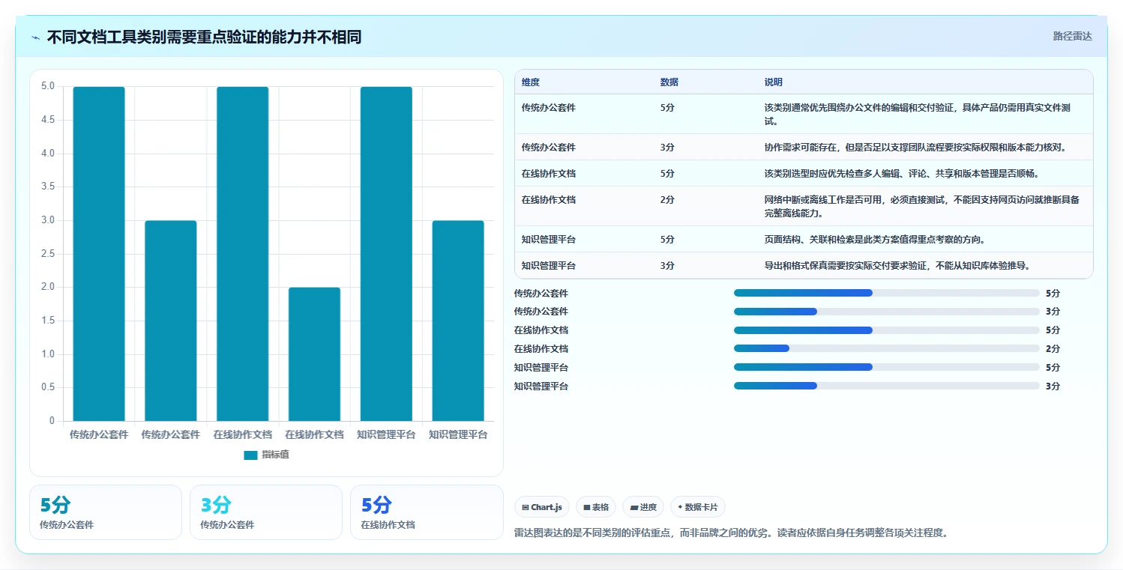Viewport: 1123px width, 570px height.
Task: Click the 路径雷达 label in the header
Action: (1073, 36)
